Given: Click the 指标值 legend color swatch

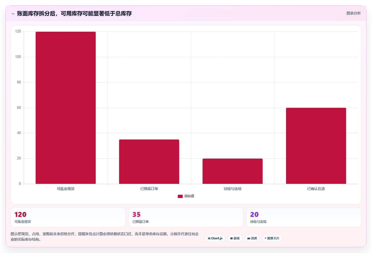Looking at the screenshot, I should click(180, 196).
